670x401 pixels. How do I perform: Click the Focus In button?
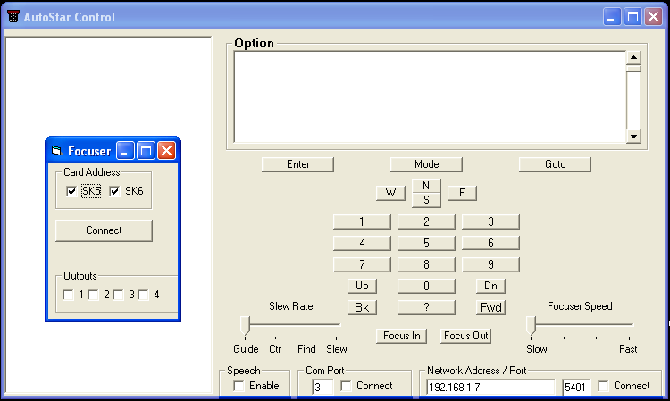tap(402, 336)
